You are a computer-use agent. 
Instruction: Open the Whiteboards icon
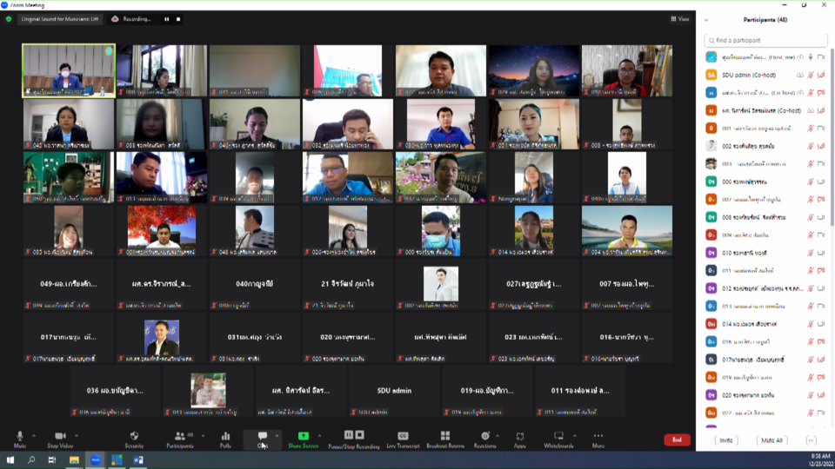(x=558, y=436)
